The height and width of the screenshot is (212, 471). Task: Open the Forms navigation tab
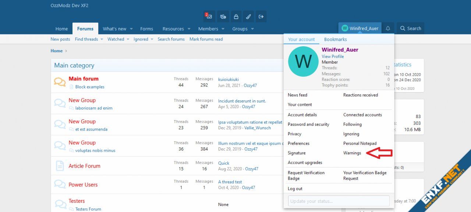tap(146, 29)
